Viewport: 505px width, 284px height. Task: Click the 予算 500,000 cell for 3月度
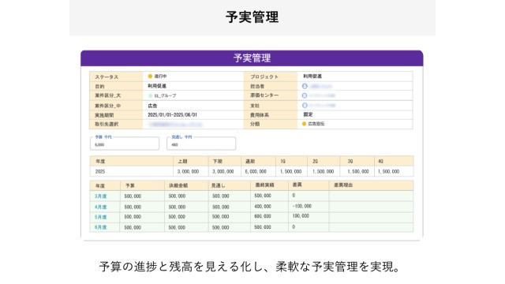tap(142, 196)
